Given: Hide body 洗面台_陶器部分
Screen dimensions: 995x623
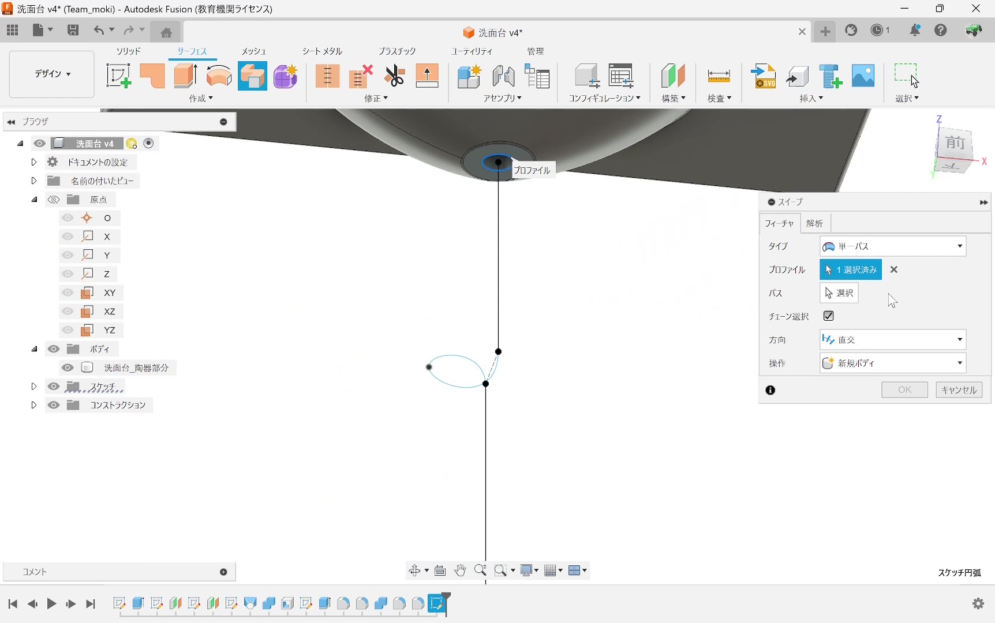Looking at the screenshot, I should pos(68,368).
